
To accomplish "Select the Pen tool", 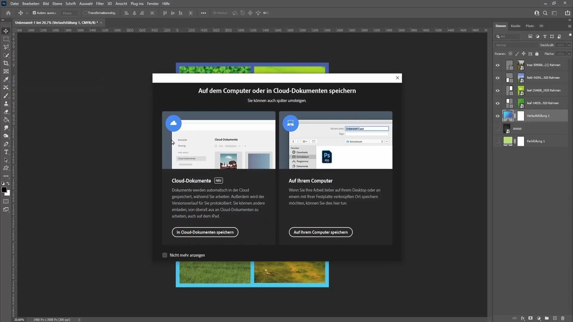I will coord(6,144).
